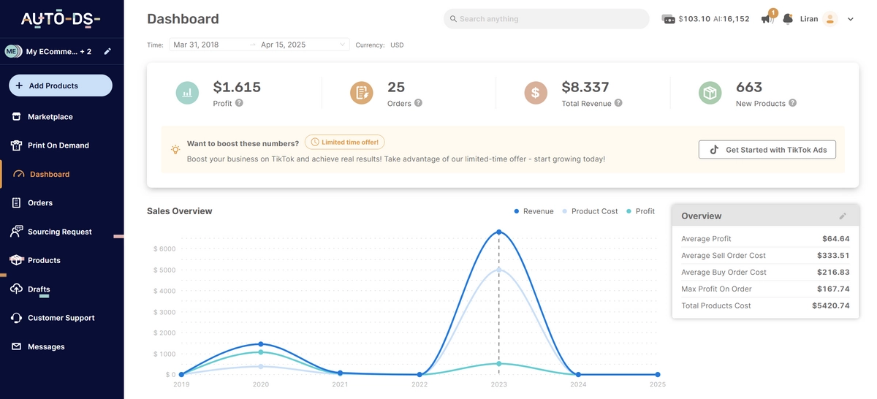Click the Total Revenue dollar icon

(x=536, y=93)
